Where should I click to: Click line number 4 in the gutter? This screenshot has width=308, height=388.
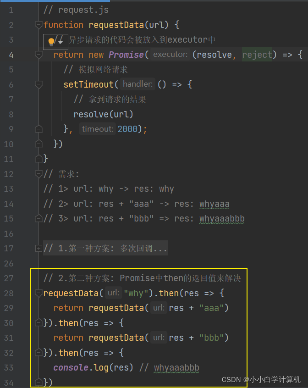tap(11, 55)
